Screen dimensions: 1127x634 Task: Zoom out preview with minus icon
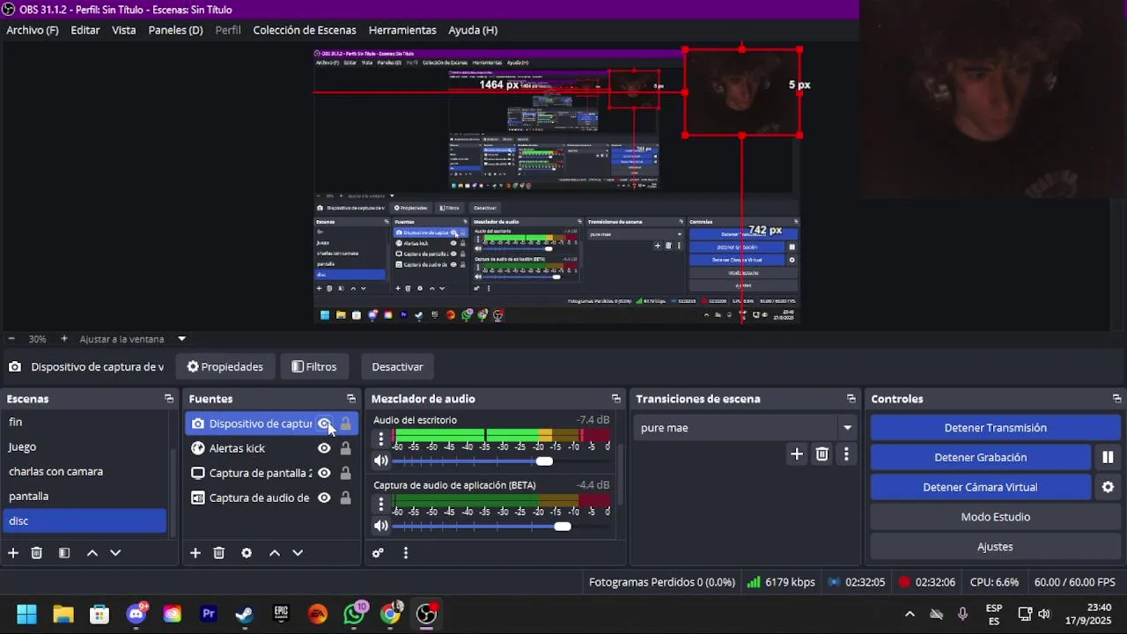pyautogui.click(x=11, y=339)
